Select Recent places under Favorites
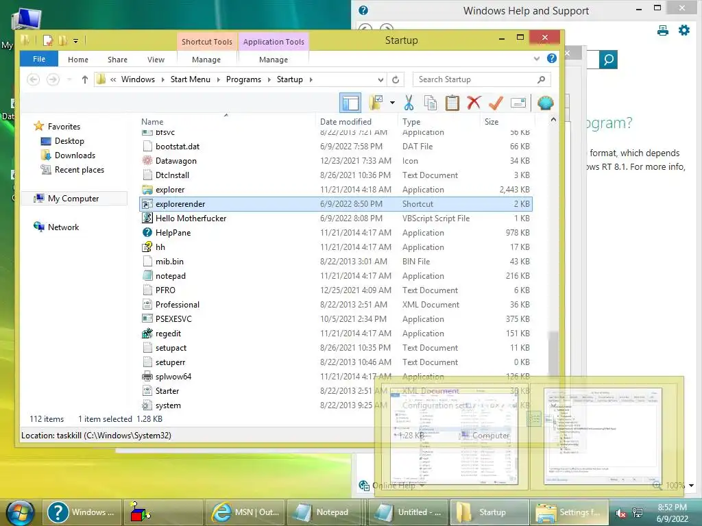Image resolution: width=702 pixels, height=526 pixels. coord(80,170)
